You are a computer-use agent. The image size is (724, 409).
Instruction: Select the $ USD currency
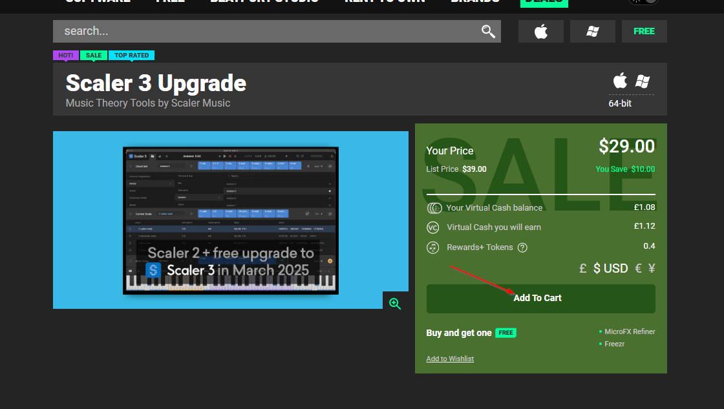click(x=610, y=268)
